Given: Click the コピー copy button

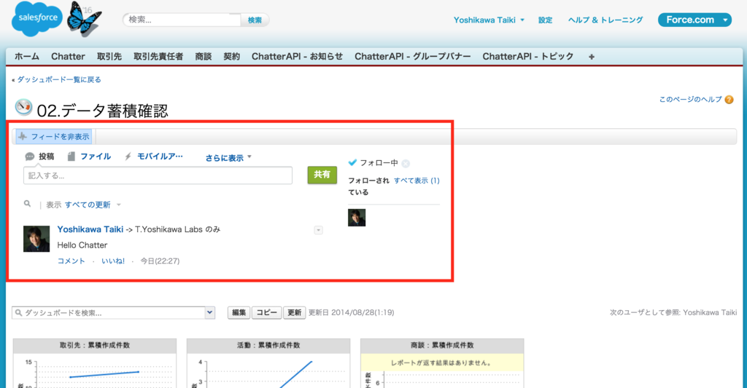Looking at the screenshot, I should click(266, 312).
